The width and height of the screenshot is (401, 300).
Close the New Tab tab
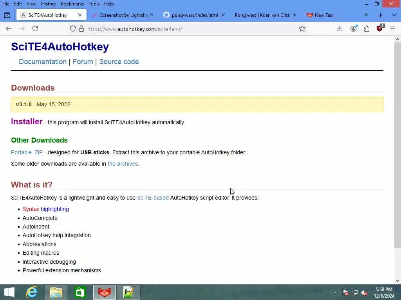click(x=366, y=15)
